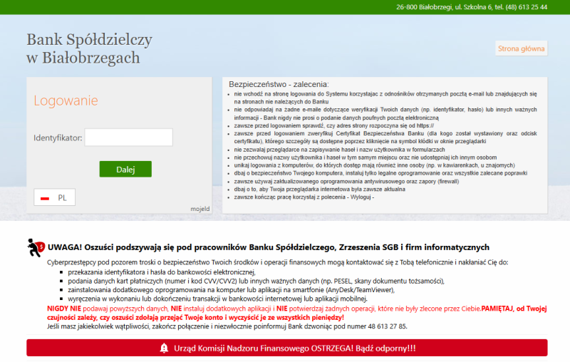Click the bullet about kawiarenkach computers
The height and width of the screenshot is (362, 570).
click(x=375, y=165)
